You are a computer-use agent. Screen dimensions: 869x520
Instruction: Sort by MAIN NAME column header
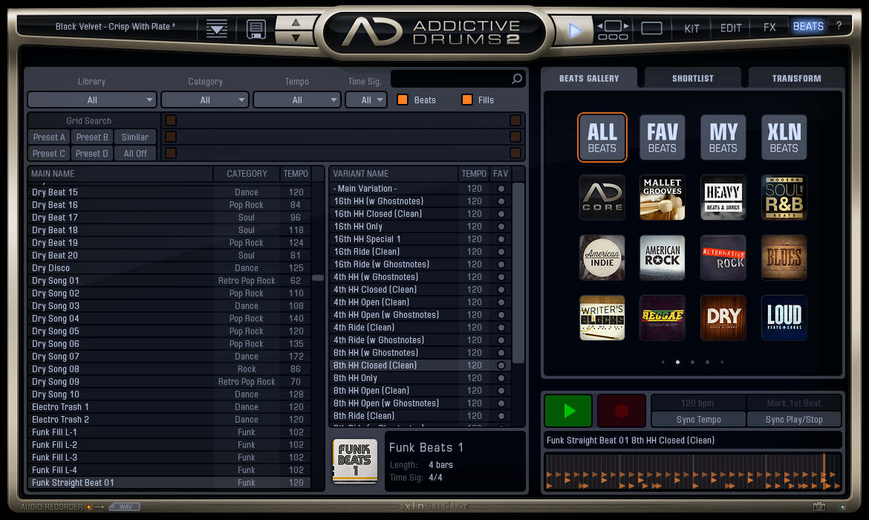pyautogui.click(x=120, y=174)
